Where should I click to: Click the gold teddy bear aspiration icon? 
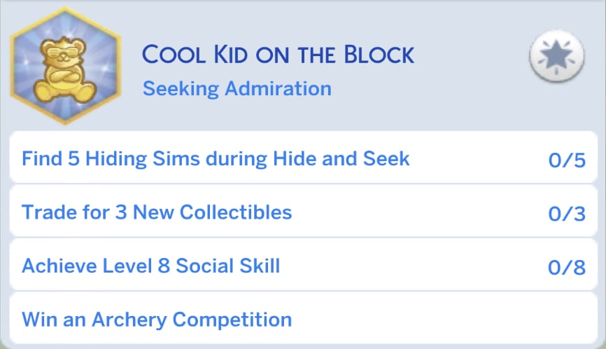pyautogui.click(x=65, y=68)
